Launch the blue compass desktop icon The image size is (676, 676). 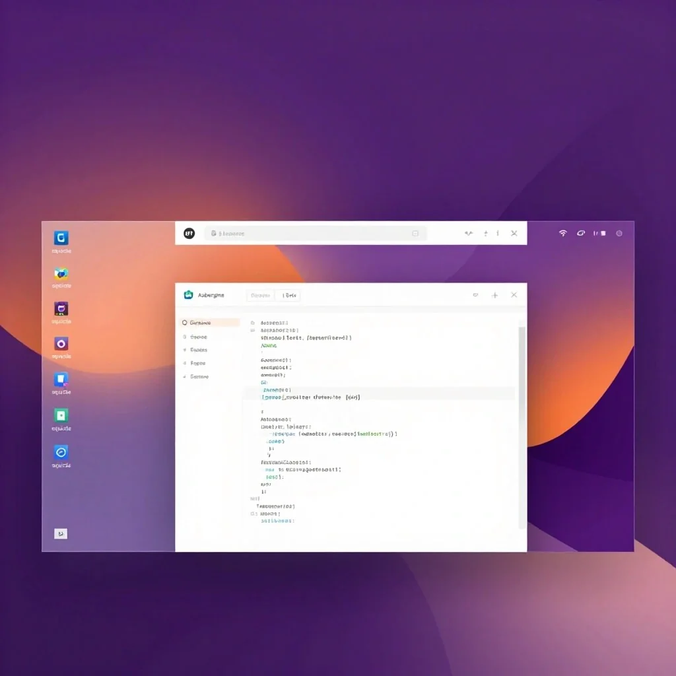pyautogui.click(x=61, y=452)
